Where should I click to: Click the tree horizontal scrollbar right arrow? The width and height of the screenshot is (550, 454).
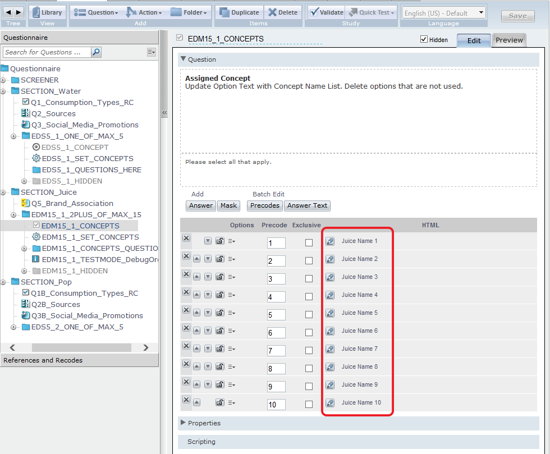(146, 348)
